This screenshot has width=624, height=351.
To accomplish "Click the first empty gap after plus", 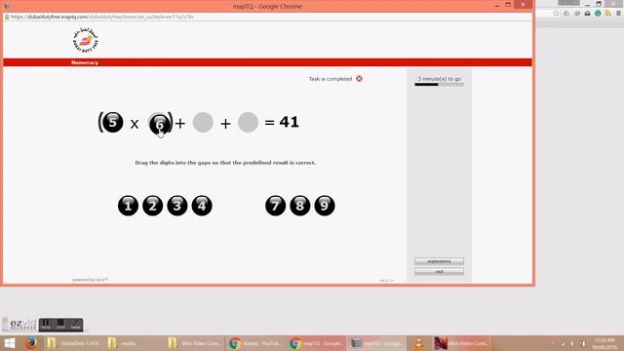I will click(203, 122).
